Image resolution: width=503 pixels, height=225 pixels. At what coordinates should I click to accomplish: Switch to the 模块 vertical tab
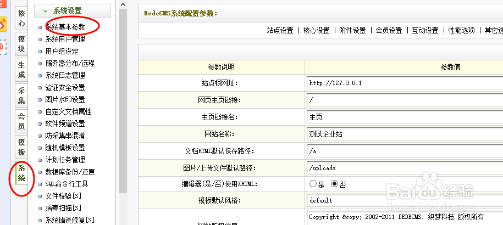click(21, 44)
